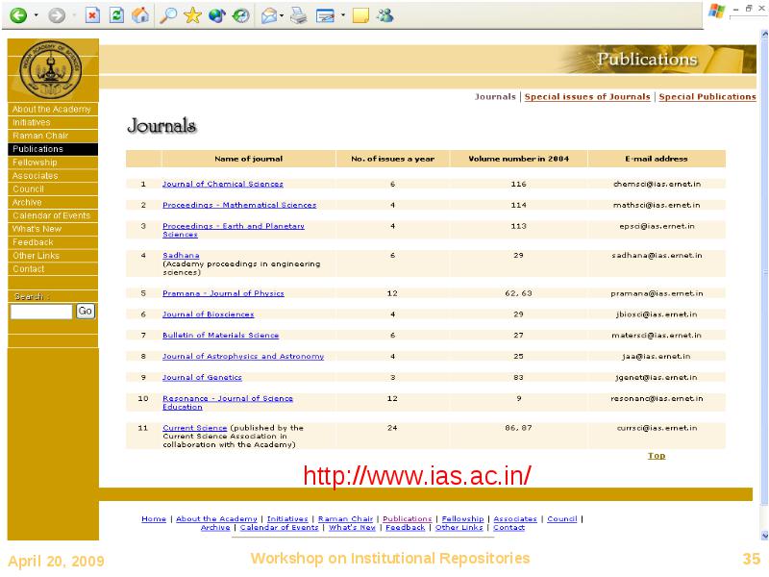Open Journal of Chemical Sciences link

pyautogui.click(x=223, y=184)
